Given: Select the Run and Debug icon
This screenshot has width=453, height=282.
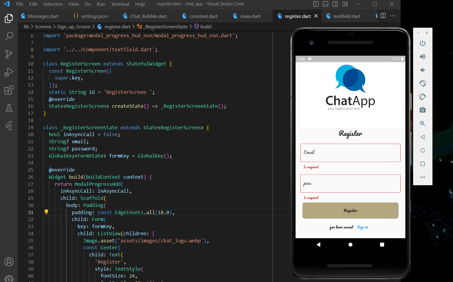Looking at the screenshot, I should [9, 72].
